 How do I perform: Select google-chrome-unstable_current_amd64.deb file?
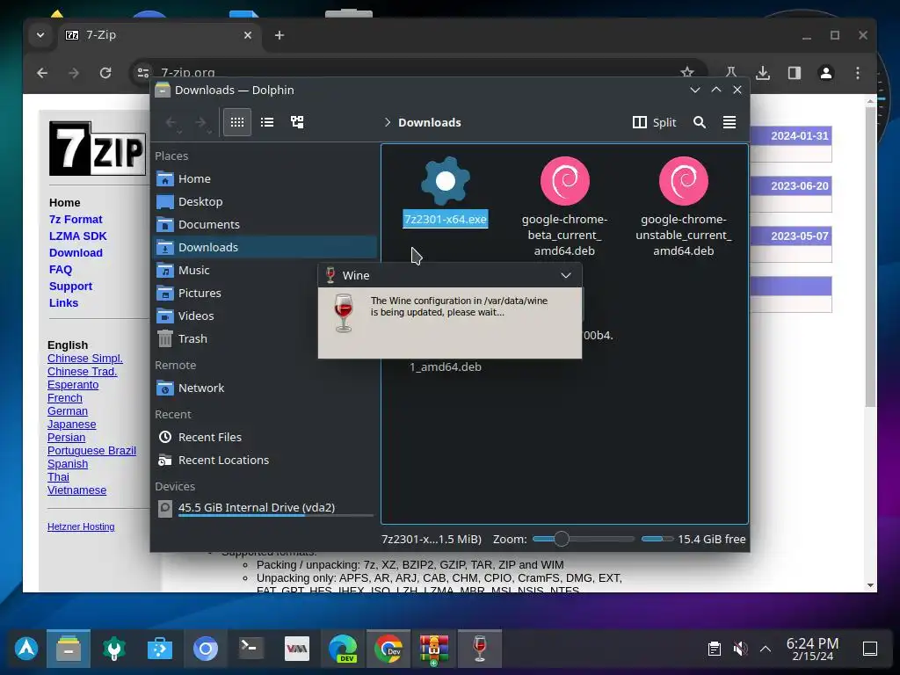coord(684,207)
